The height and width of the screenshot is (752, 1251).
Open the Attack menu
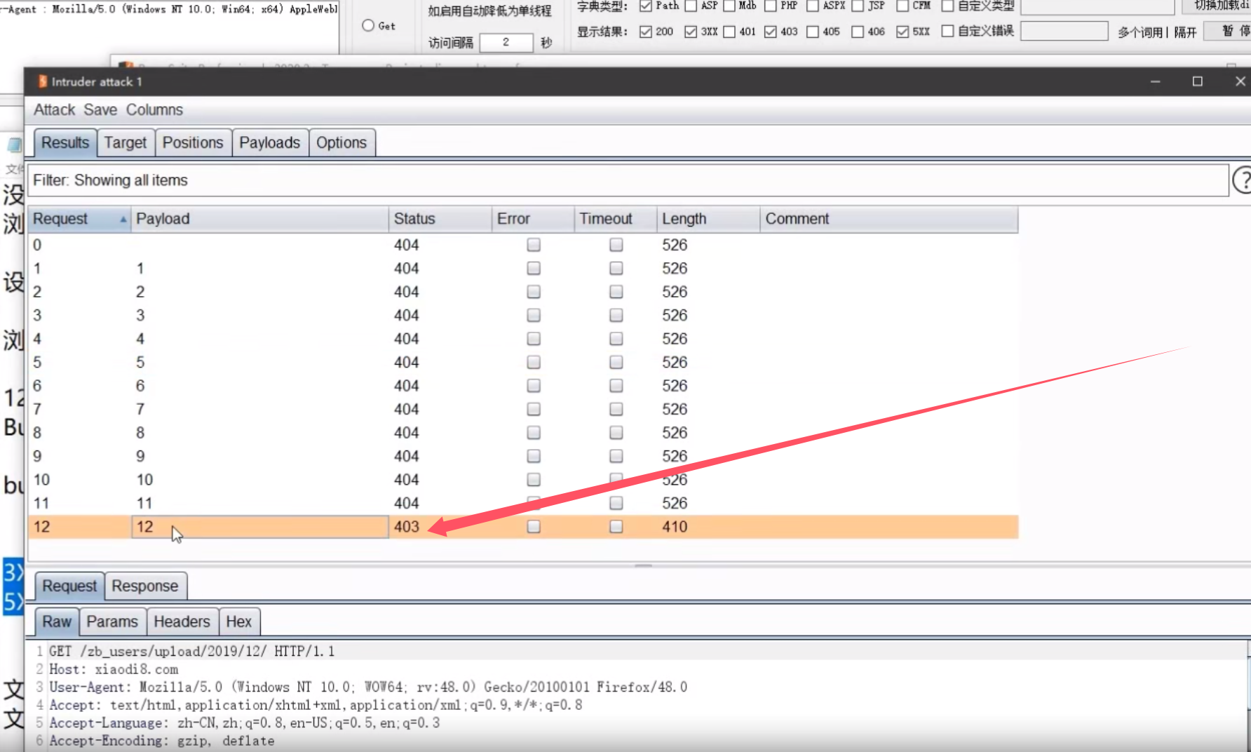tap(54, 110)
